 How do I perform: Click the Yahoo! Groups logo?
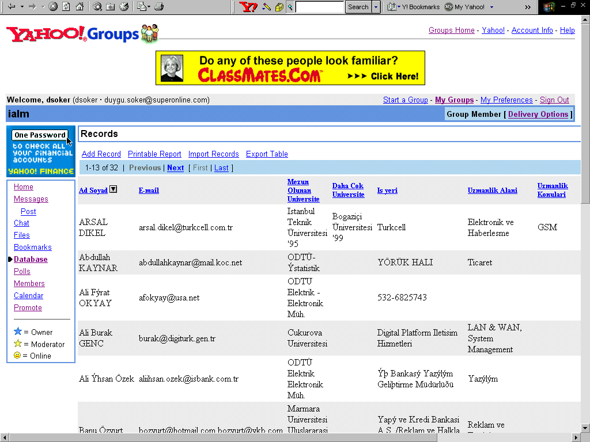(82, 34)
